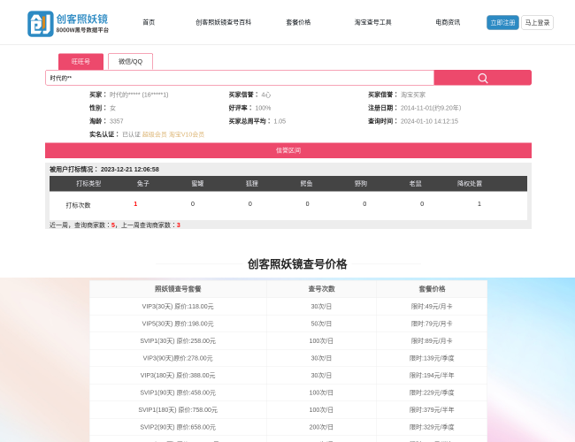This screenshot has height=442, width=575.
Task: Open the 首页 nav item
Action: coord(149,22)
